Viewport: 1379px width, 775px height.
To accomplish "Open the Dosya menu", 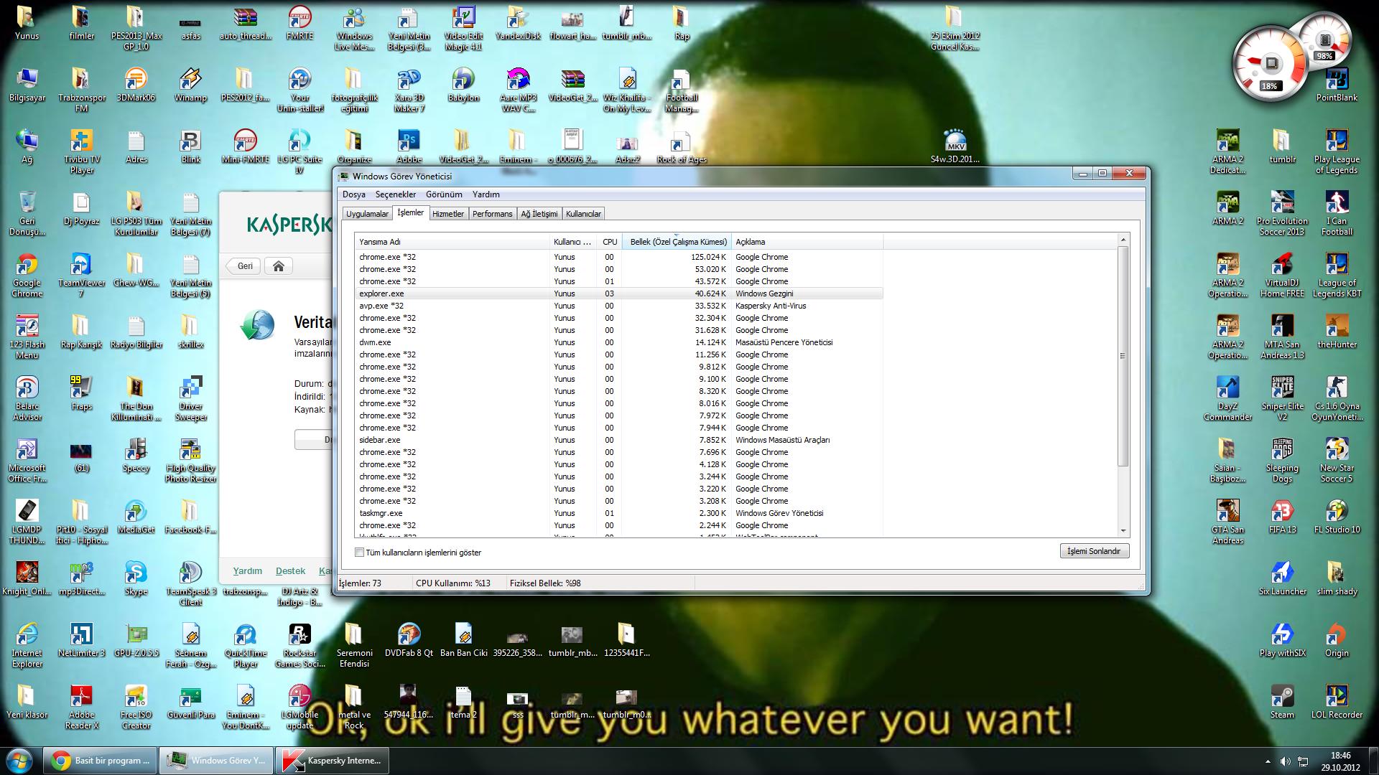I will pyautogui.click(x=353, y=194).
